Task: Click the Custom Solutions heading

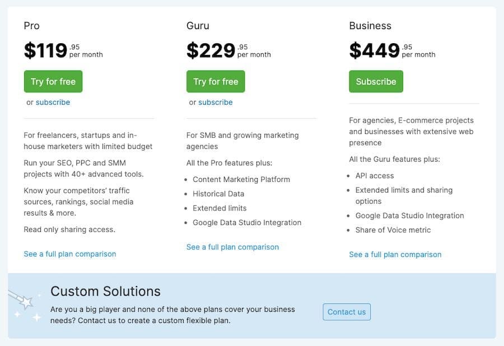Action: point(105,291)
